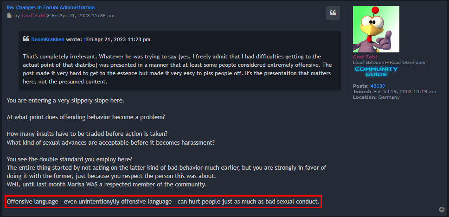The image size is (449, 217).
Task: Click the post date Fri Apr 21, 2023 11:36 pm
Action: coord(83,15)
